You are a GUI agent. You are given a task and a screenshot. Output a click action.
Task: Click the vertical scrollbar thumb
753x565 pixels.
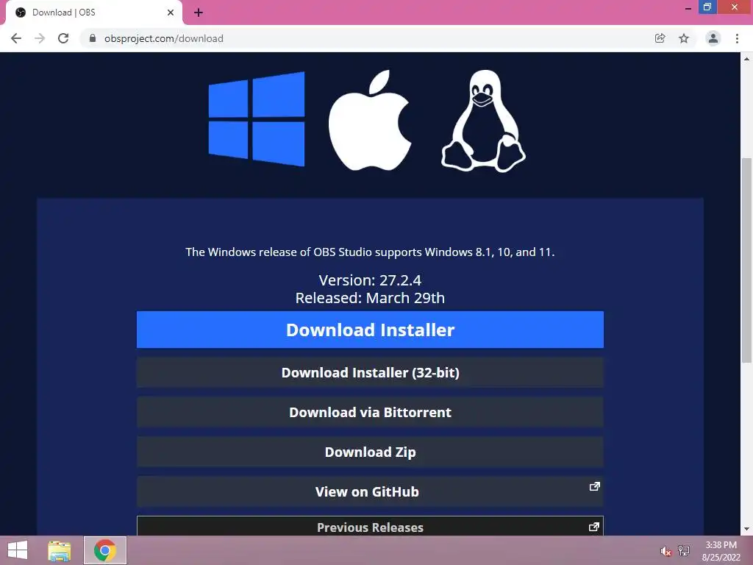746,260
